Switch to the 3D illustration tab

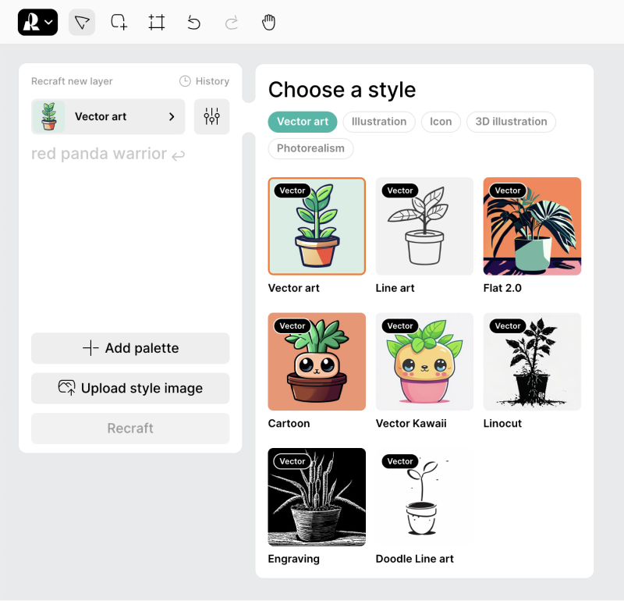coord(511,122)
